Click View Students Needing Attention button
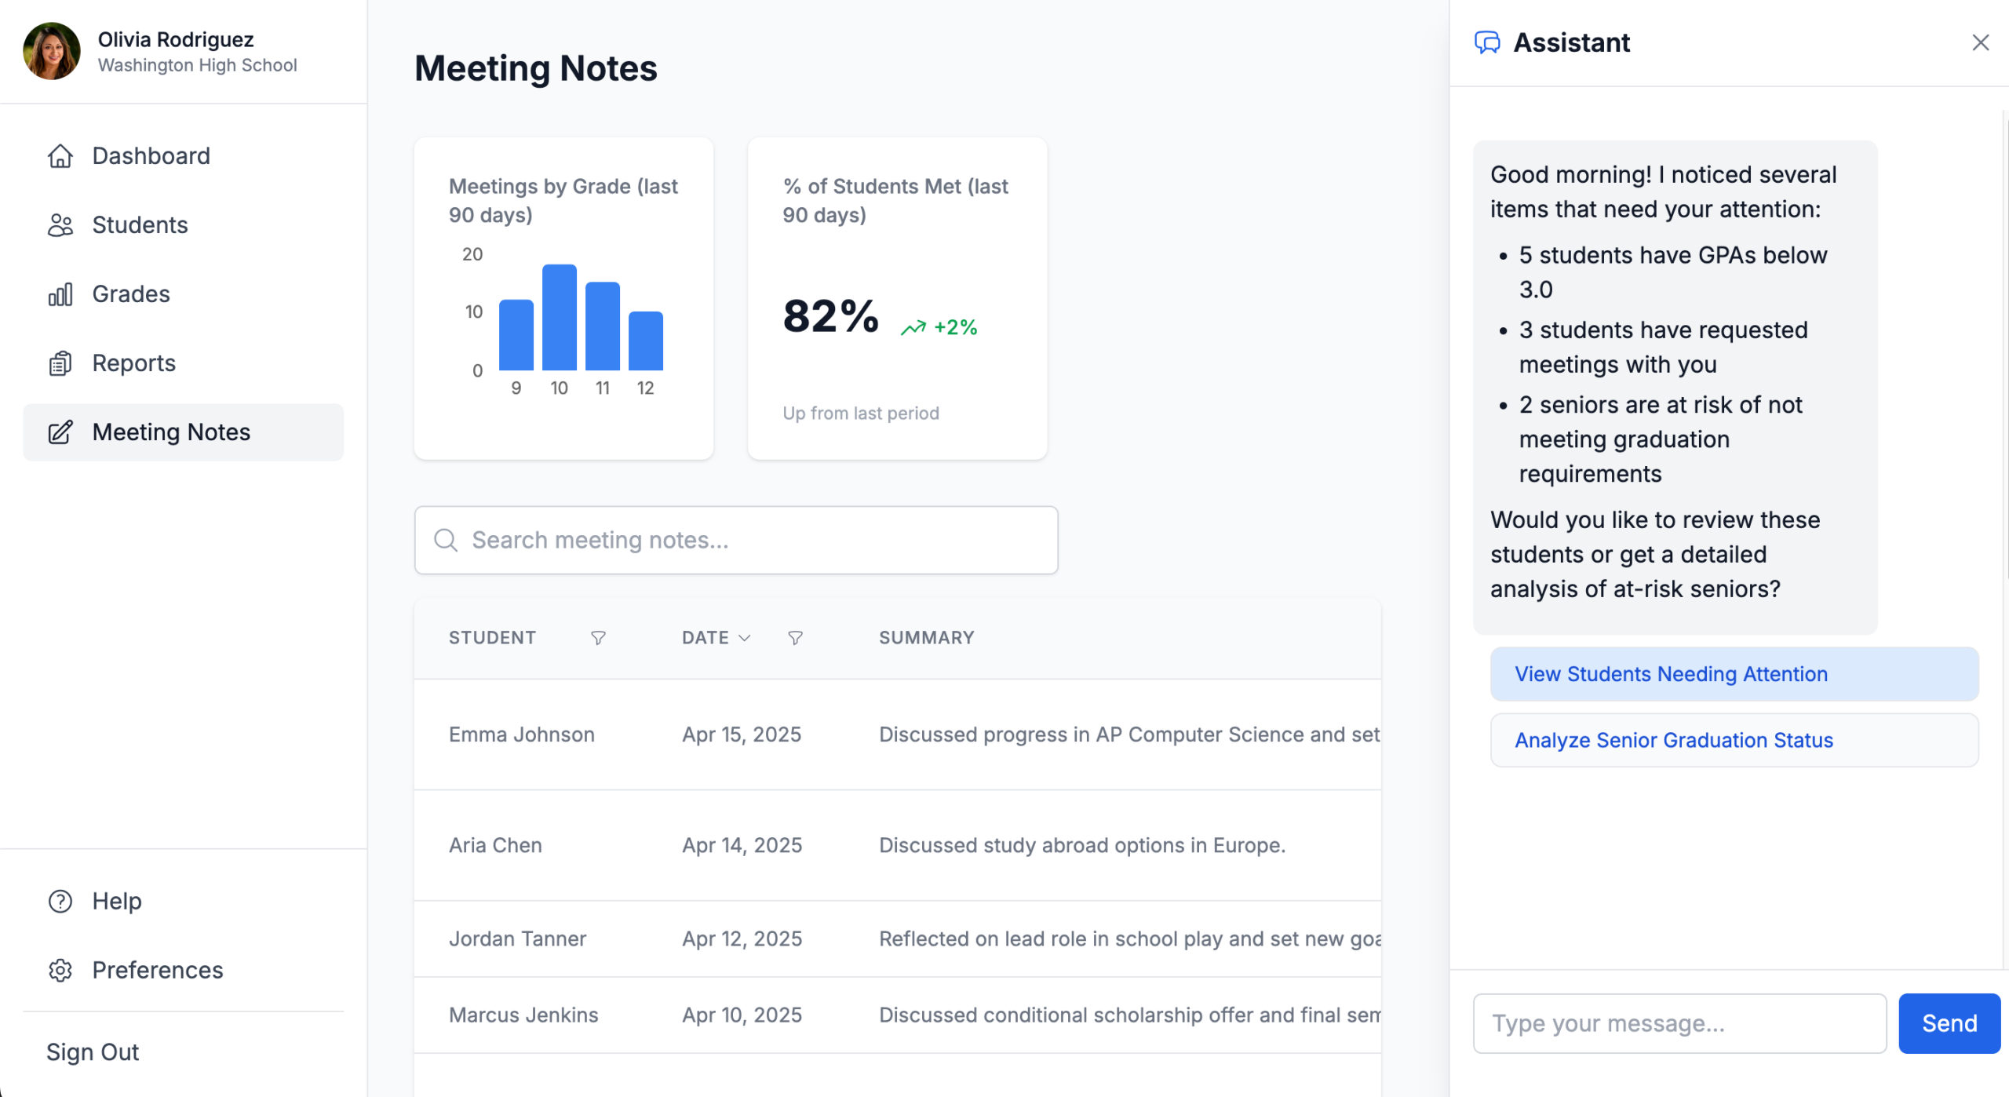Screen dimensions: 2009x1097 1734,674
